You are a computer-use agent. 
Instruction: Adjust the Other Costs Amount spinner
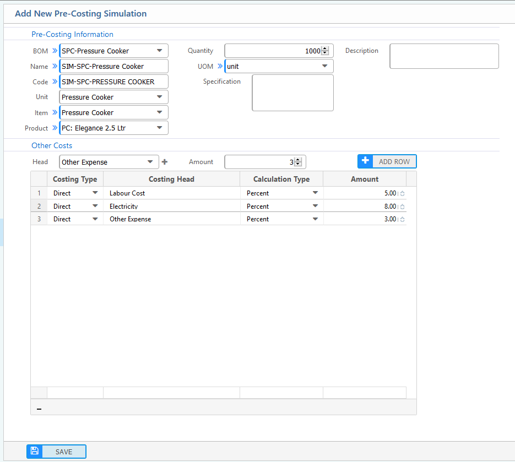click(298, 162)
